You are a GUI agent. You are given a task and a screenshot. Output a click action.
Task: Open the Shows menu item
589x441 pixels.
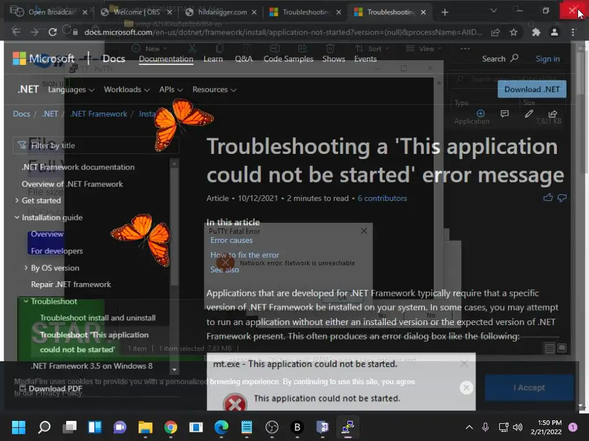pyautogui.click(x=334, y=59)
